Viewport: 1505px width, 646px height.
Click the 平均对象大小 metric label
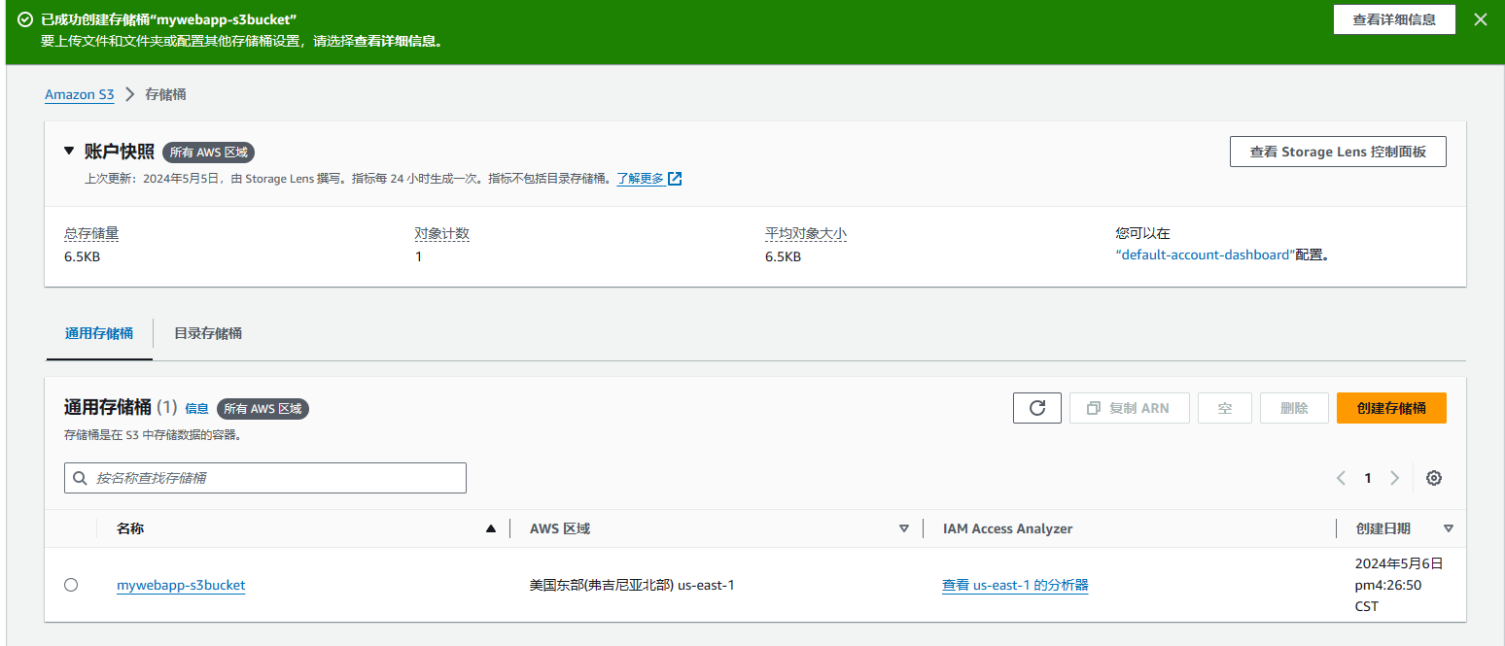(806, 234)
